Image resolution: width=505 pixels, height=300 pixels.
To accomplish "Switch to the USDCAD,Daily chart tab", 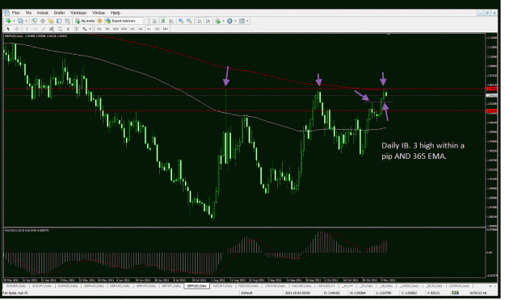I will point(275,285).
